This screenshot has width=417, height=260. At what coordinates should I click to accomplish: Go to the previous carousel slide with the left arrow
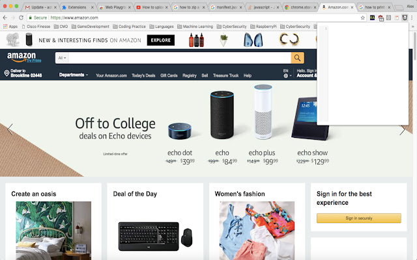(10, 129)
